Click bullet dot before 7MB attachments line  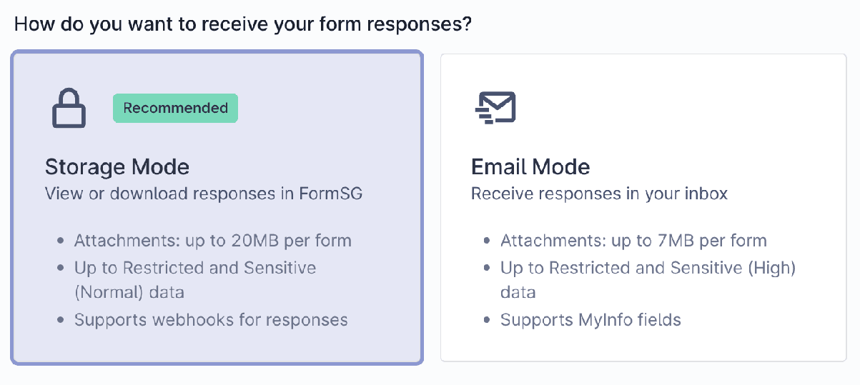[x=487, y=241]
